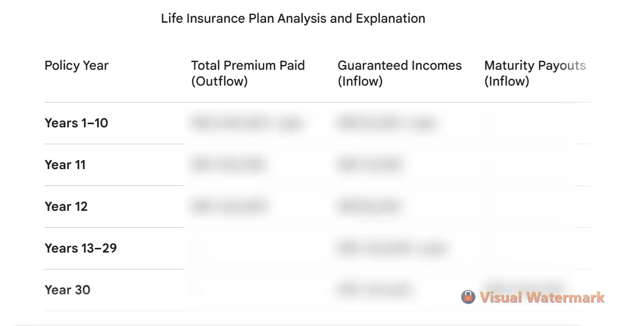Select blurred guaranteed income cell for Years 13–29
Viewport: 627px width, 326px height.
(392, 248)
